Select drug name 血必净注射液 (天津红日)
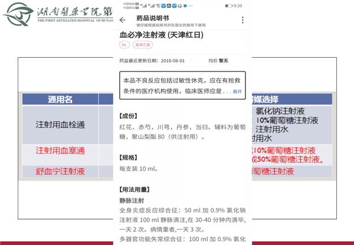 click(x=162, y=35)
